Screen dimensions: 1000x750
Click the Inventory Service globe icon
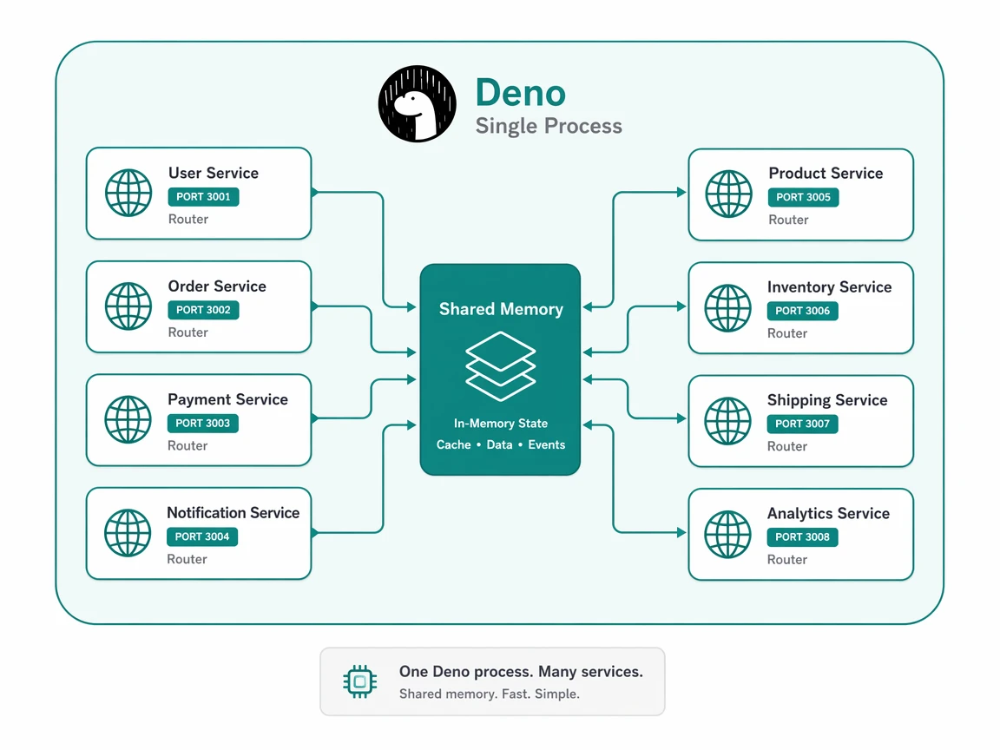pyautogui.click(x=727, y=308)
